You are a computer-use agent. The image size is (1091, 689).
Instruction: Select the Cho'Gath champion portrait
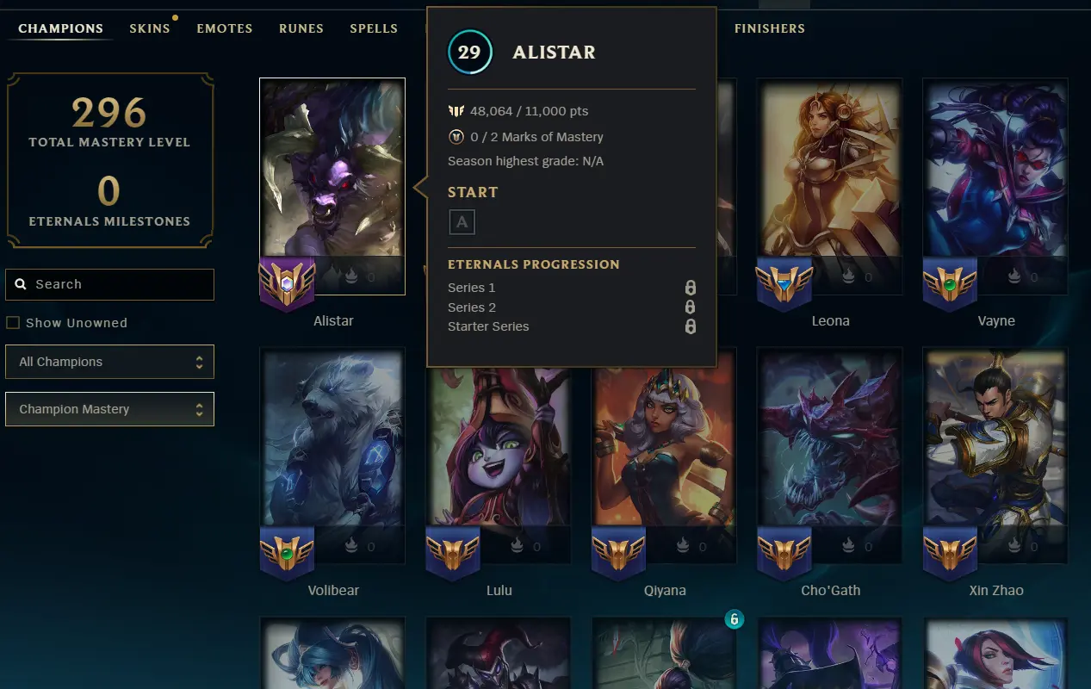[x=830, y=456]
